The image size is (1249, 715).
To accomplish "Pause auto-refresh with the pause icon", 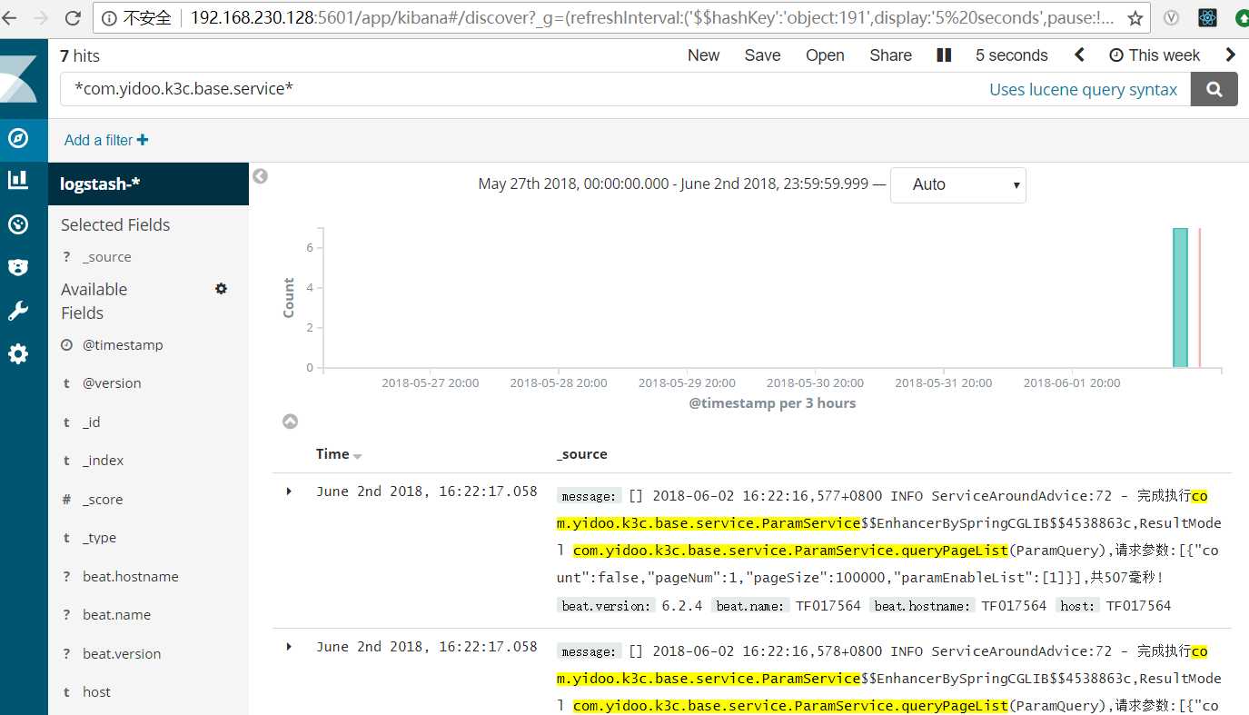I will tap(944, 55).
